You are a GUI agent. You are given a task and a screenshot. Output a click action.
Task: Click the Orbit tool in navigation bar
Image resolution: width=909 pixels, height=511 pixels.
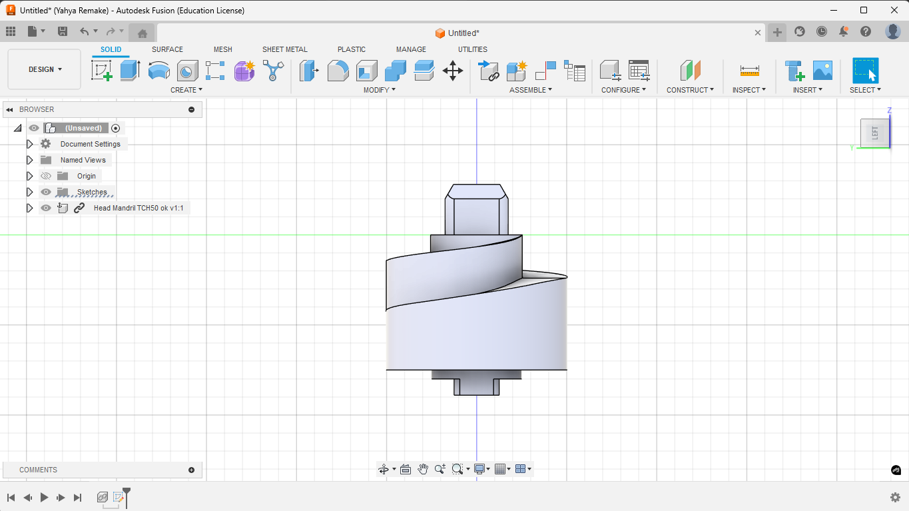tap(384, 469)
